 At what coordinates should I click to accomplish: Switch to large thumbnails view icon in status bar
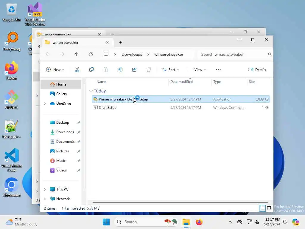(269, 208)
